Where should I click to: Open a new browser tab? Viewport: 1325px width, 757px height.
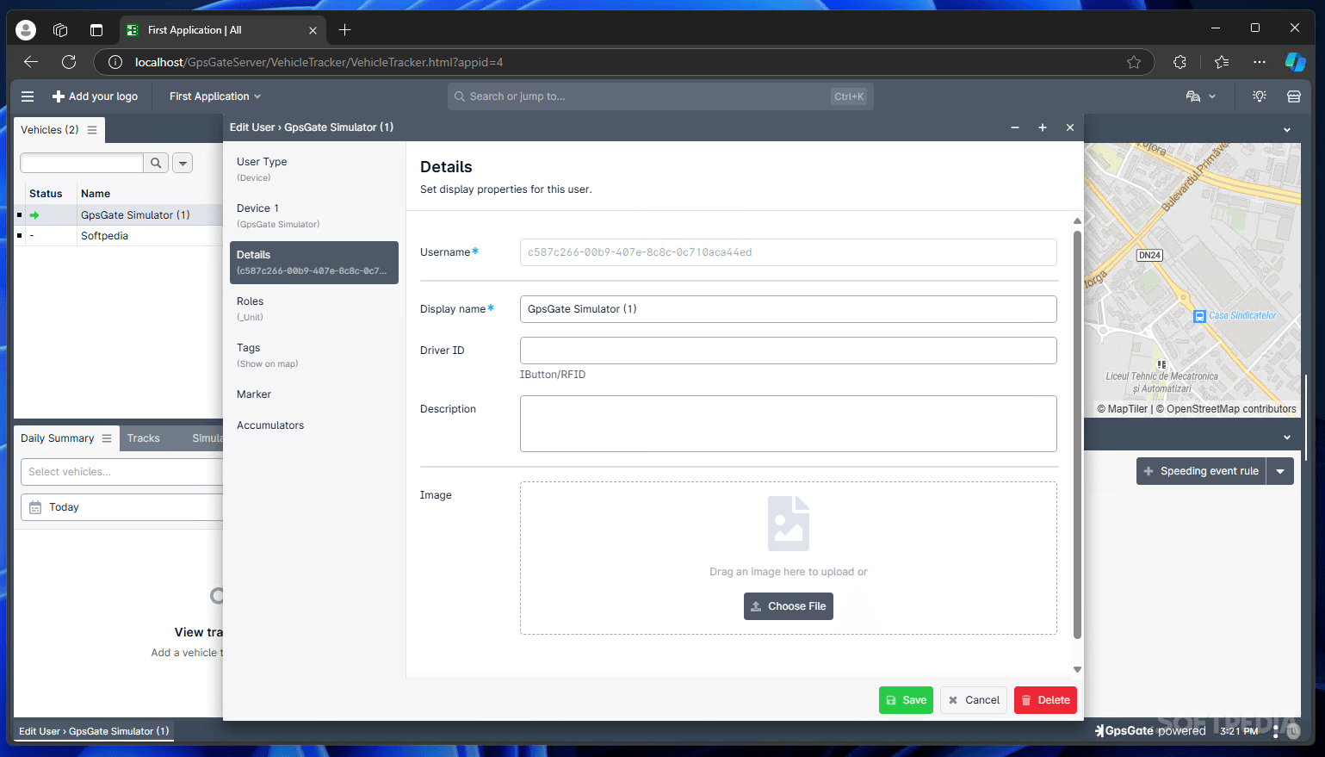(344, 30)
